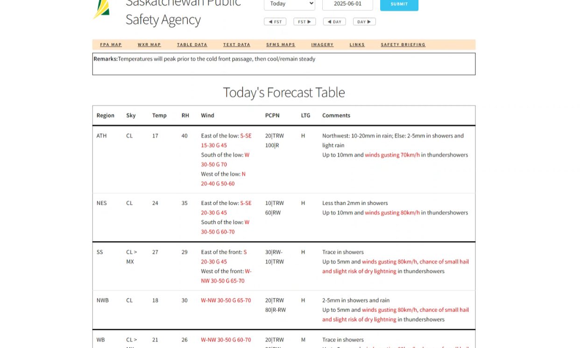
Task: Go to the previous FST forecast
Action: click(x=275, y=21)
